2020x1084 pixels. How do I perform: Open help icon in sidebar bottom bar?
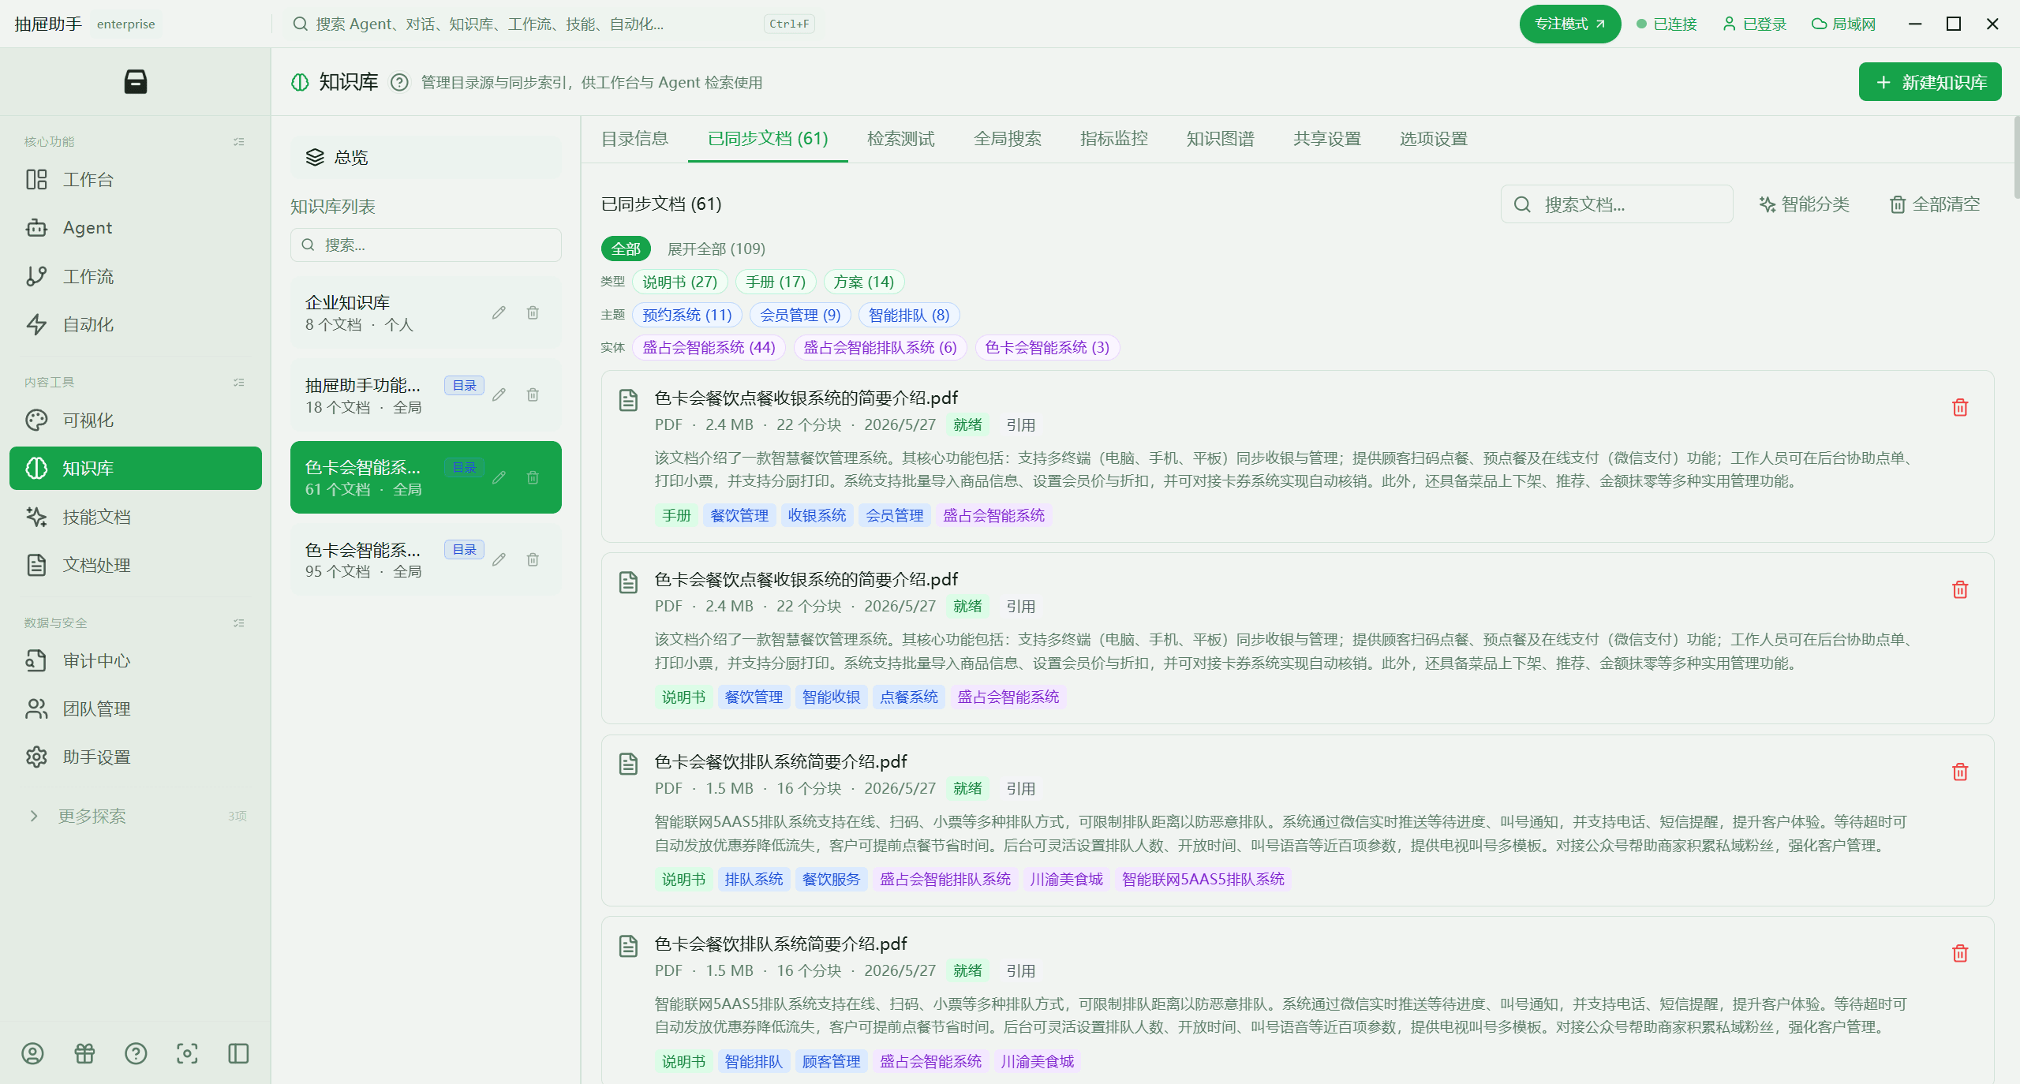tap(136, 1053)
